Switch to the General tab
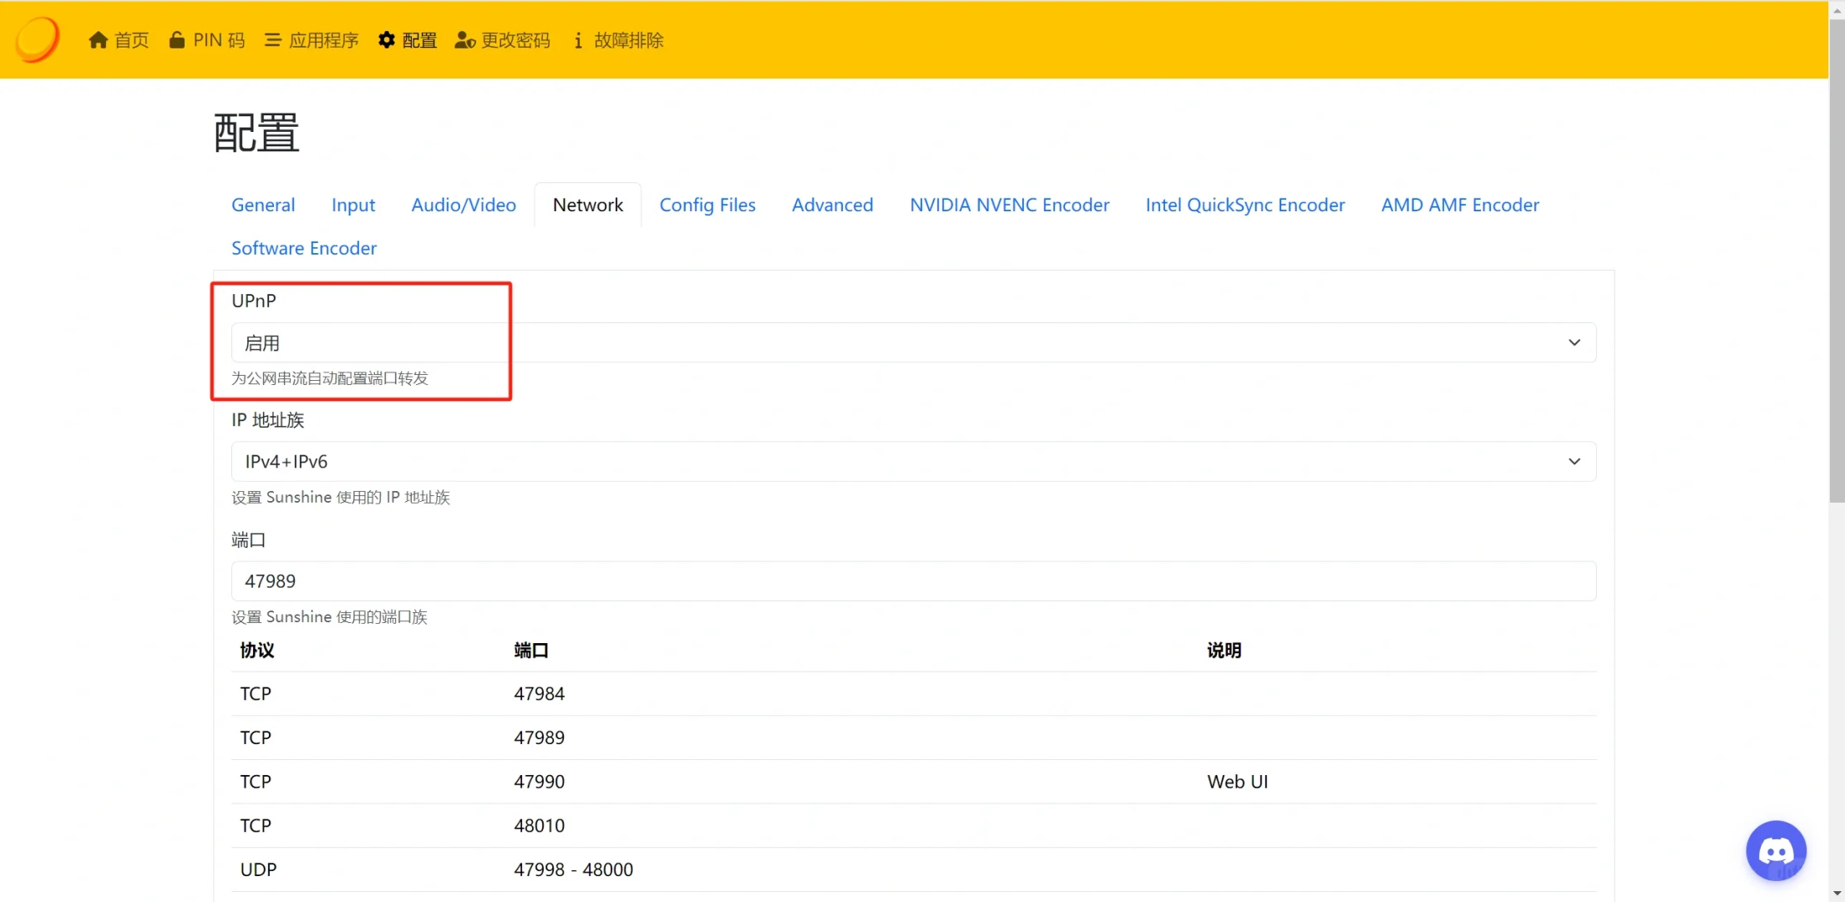1845x902 pixels. (263, 205)
